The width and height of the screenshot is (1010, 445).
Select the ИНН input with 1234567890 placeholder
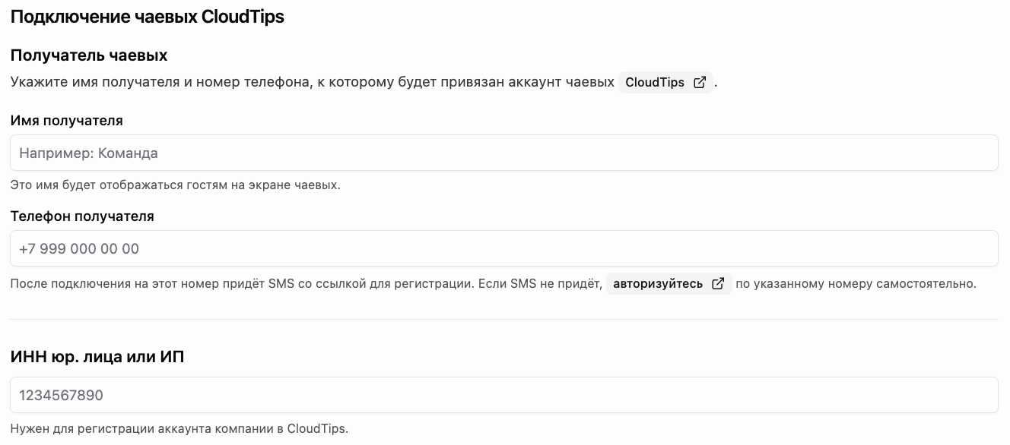point(504,395)
